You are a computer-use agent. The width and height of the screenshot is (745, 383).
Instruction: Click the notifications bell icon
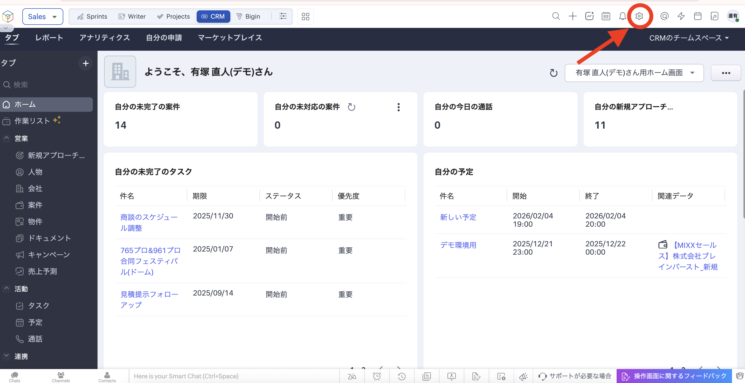[x=622, y=16]
